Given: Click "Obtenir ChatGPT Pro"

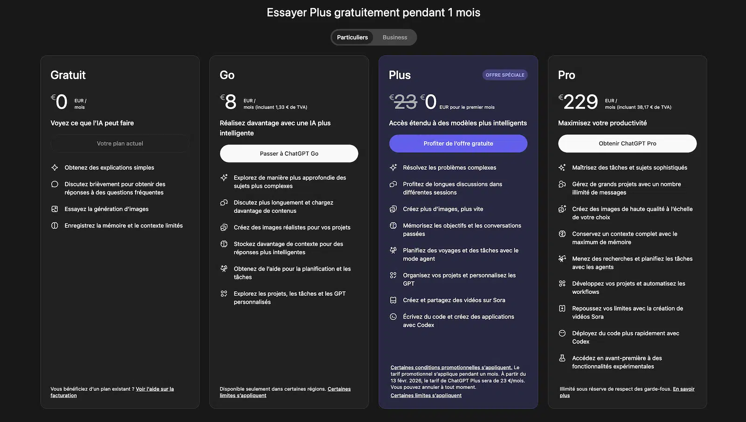Looking at the screenshot, I should tap(627, 143).
